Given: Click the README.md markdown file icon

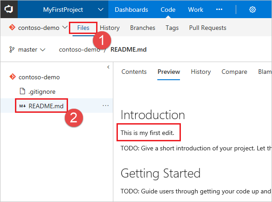Looking at the screenshot, I should point(21,106).
